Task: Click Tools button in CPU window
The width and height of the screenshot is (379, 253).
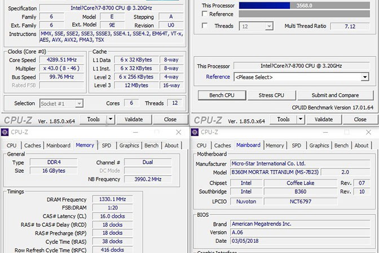Action: 94,119
